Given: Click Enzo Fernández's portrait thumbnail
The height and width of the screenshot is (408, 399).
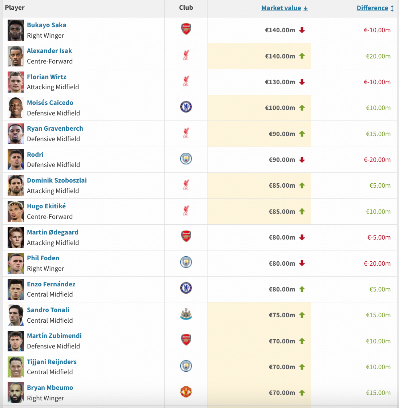Looking at the screenshot, I should pyautogui.click(x=16, y=289).
